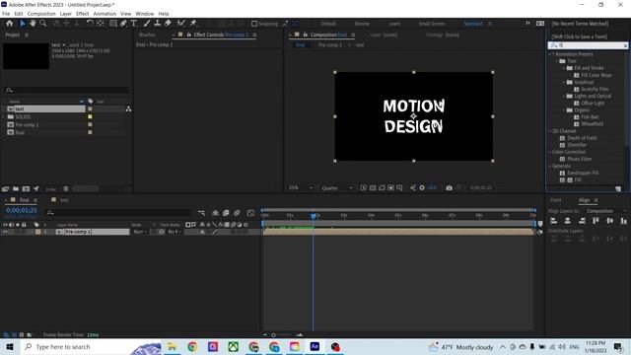Switch to the Standard workspace
The image size is (631, 355).
pos(473,24)
